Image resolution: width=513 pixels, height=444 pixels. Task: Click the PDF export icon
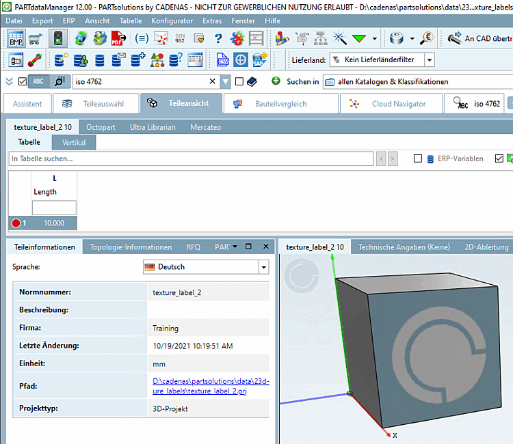click(x=119, y=38)
